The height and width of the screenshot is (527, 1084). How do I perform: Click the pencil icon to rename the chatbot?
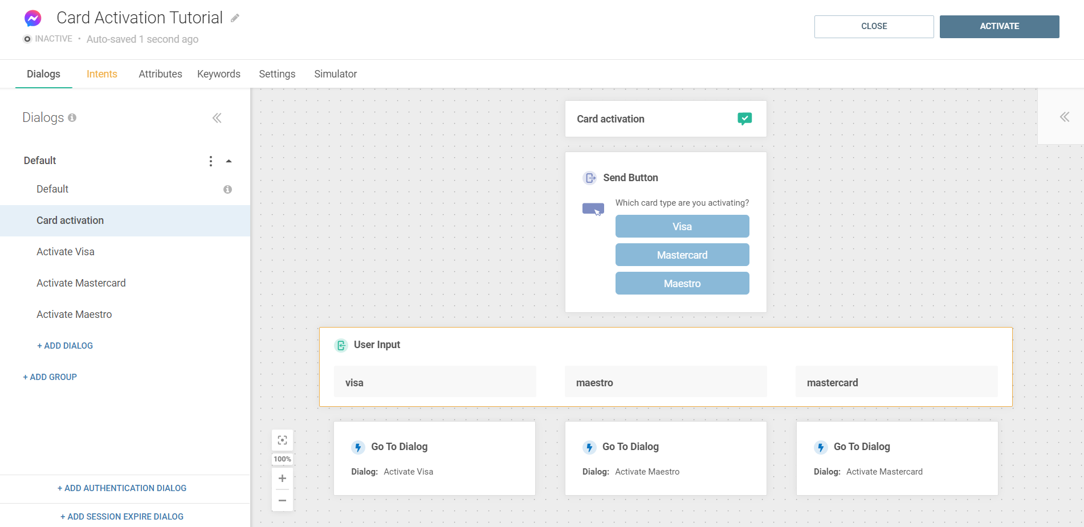(x=235, y=18)
